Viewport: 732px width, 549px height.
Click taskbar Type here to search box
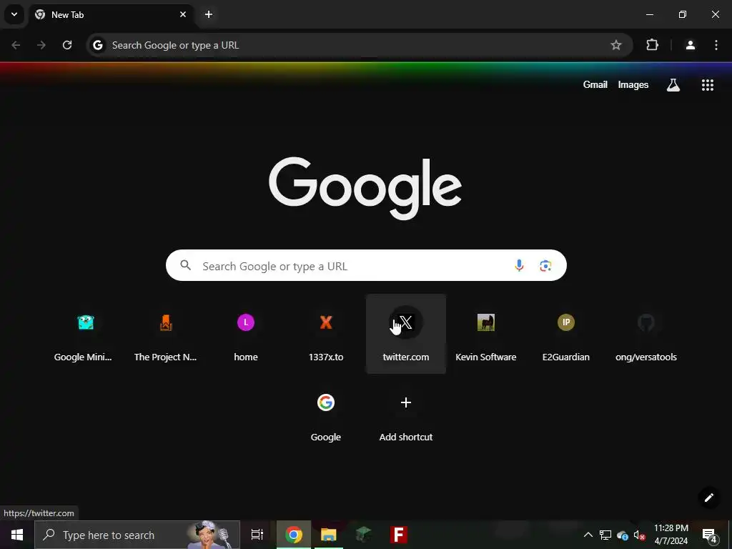coord(137,535)
